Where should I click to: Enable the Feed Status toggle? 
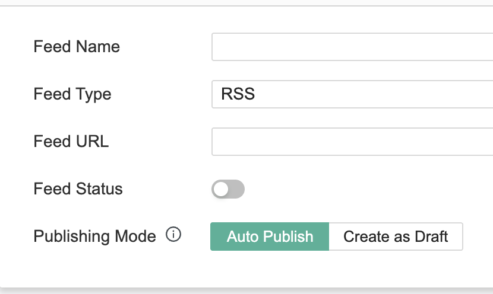(x=228, y=189)
